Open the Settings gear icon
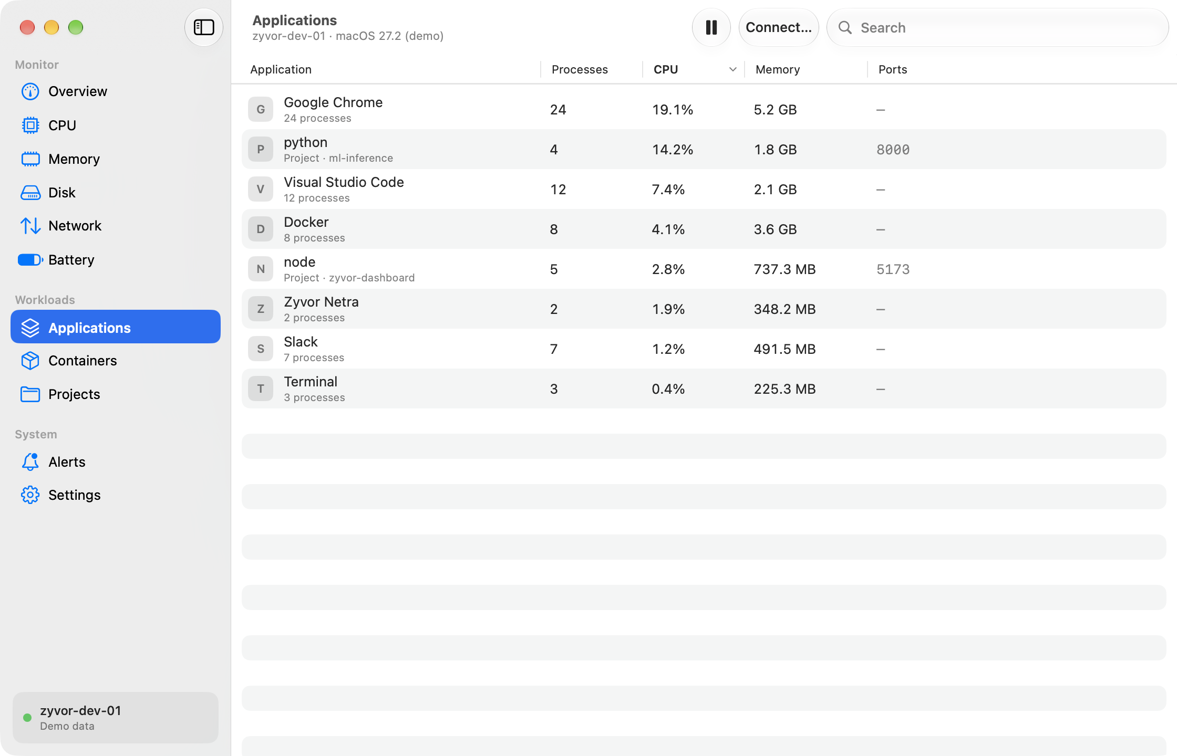The image size is (1177, 756). 30,495
